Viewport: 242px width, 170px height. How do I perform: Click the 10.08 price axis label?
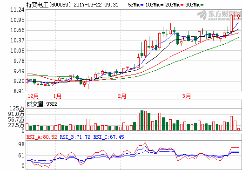coord(17,51)
